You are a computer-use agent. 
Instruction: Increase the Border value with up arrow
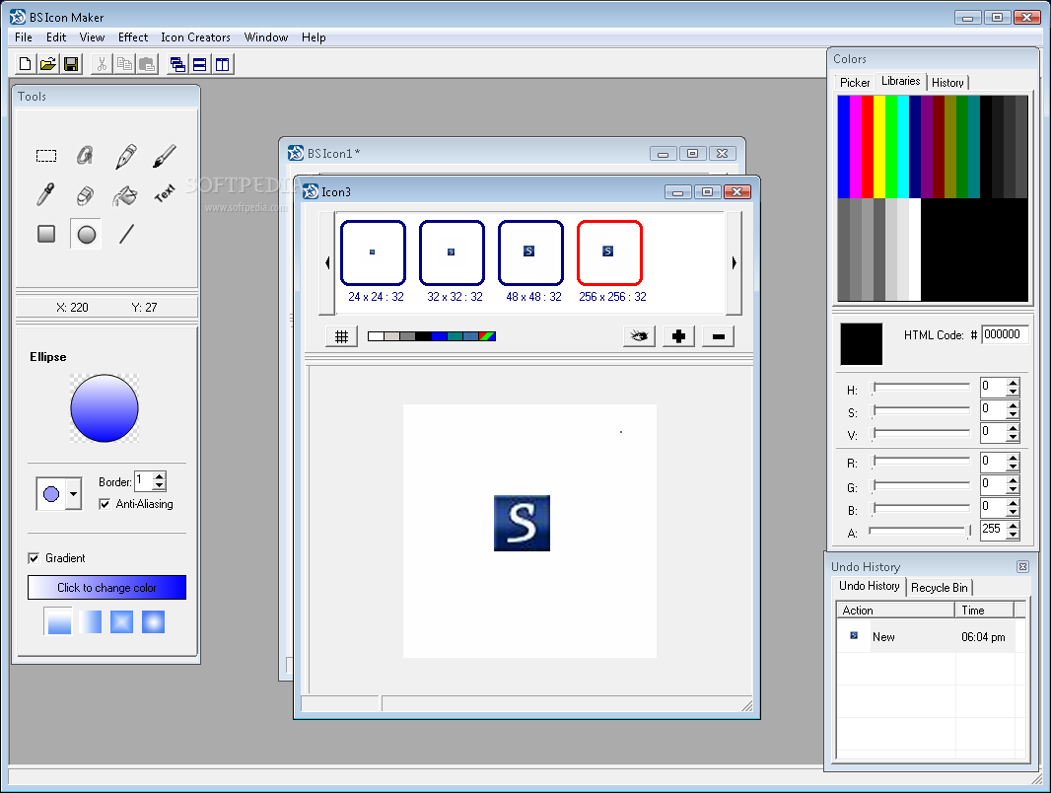160,476
